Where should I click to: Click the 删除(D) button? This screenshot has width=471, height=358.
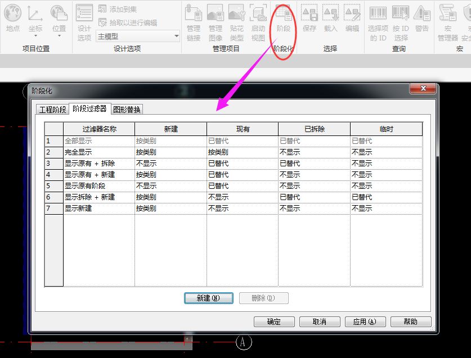coord(264,298)
